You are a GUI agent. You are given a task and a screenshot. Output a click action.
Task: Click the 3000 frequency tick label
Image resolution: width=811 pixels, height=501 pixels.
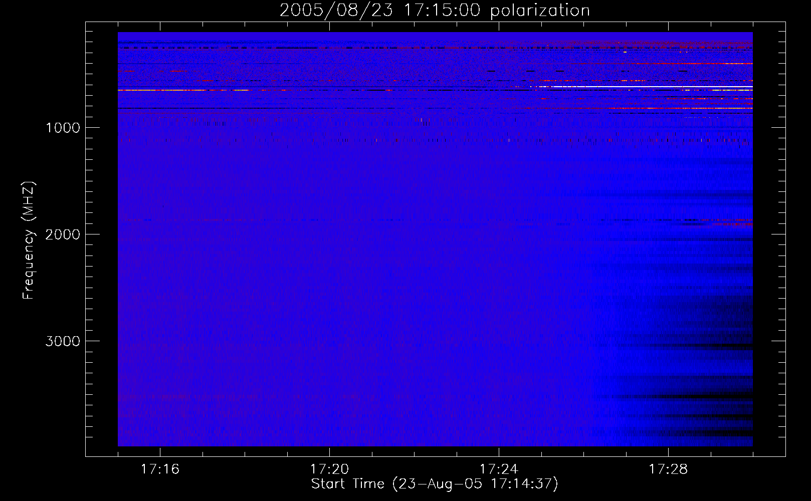tap(63, 341)
